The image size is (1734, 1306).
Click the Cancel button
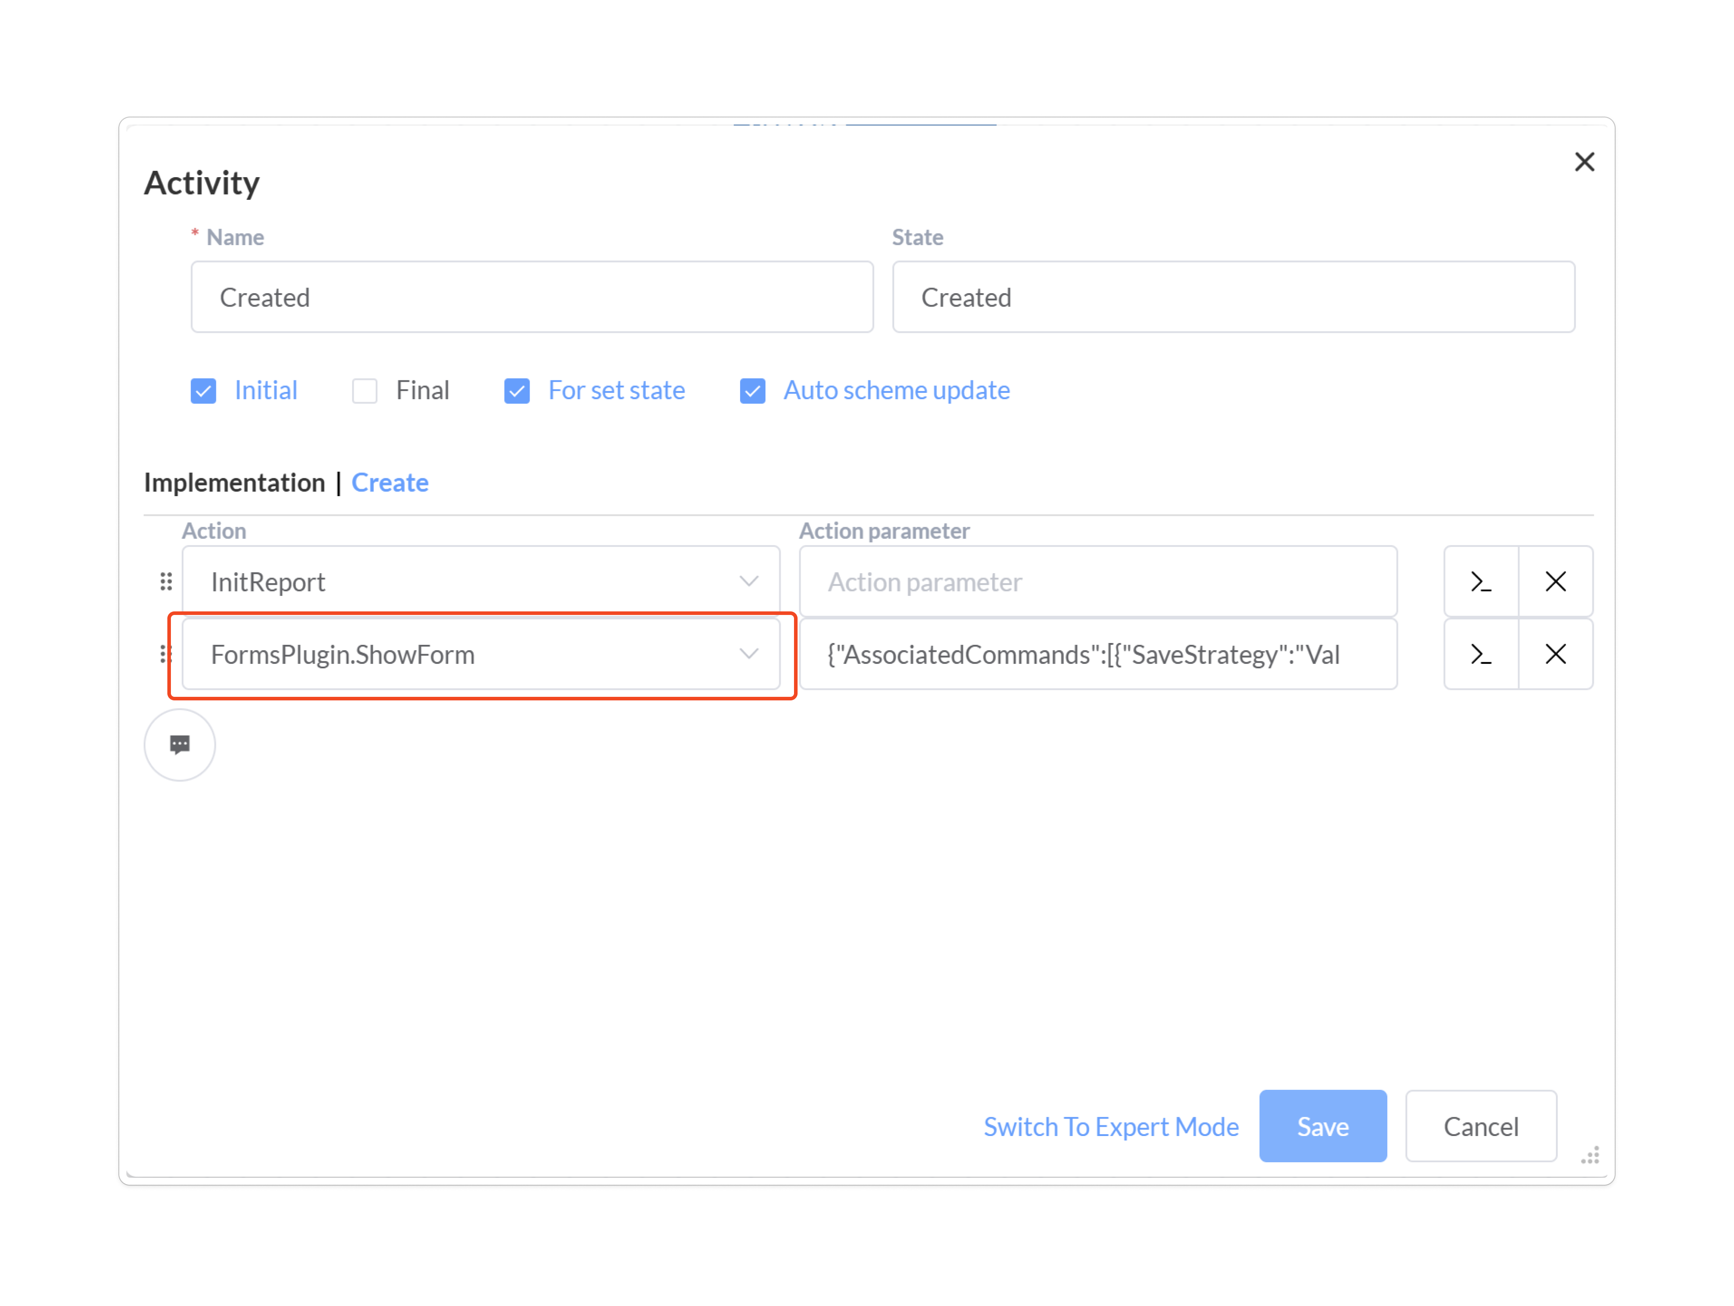coord(1480,1127)
